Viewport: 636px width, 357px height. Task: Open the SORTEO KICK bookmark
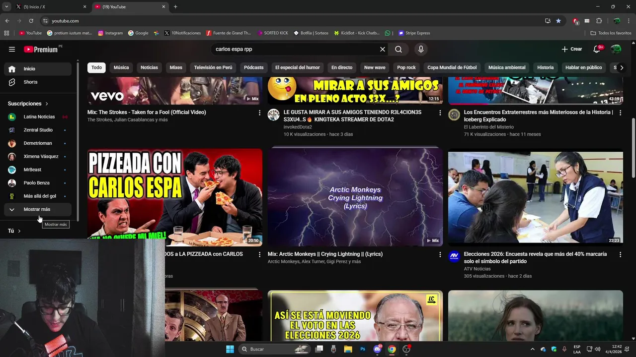[x=273, y=33]
